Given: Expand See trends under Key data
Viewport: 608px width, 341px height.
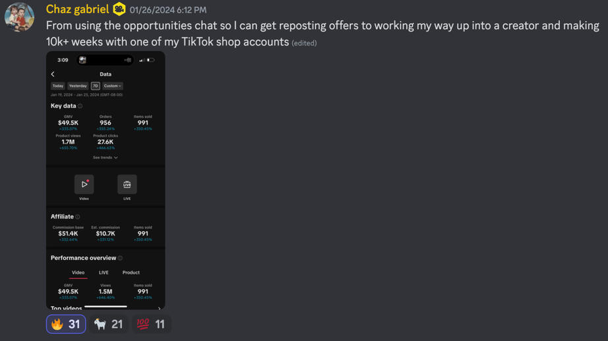Looking at the screenshot, I should (106, 158).
